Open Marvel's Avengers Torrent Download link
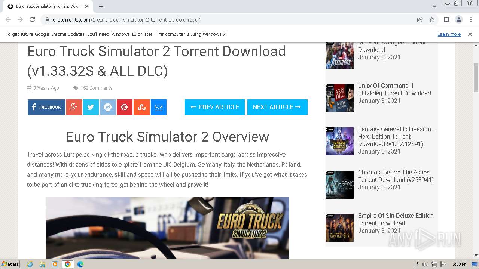 392,46
